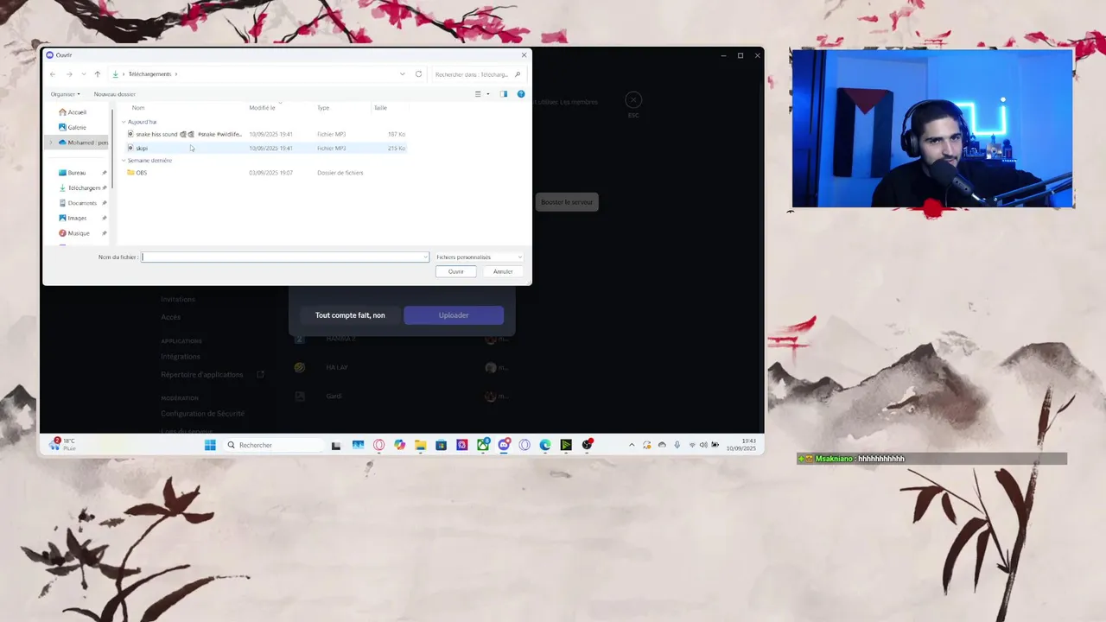
Task: Collapse the Semaine dernière group
Action: coord(124,161)
